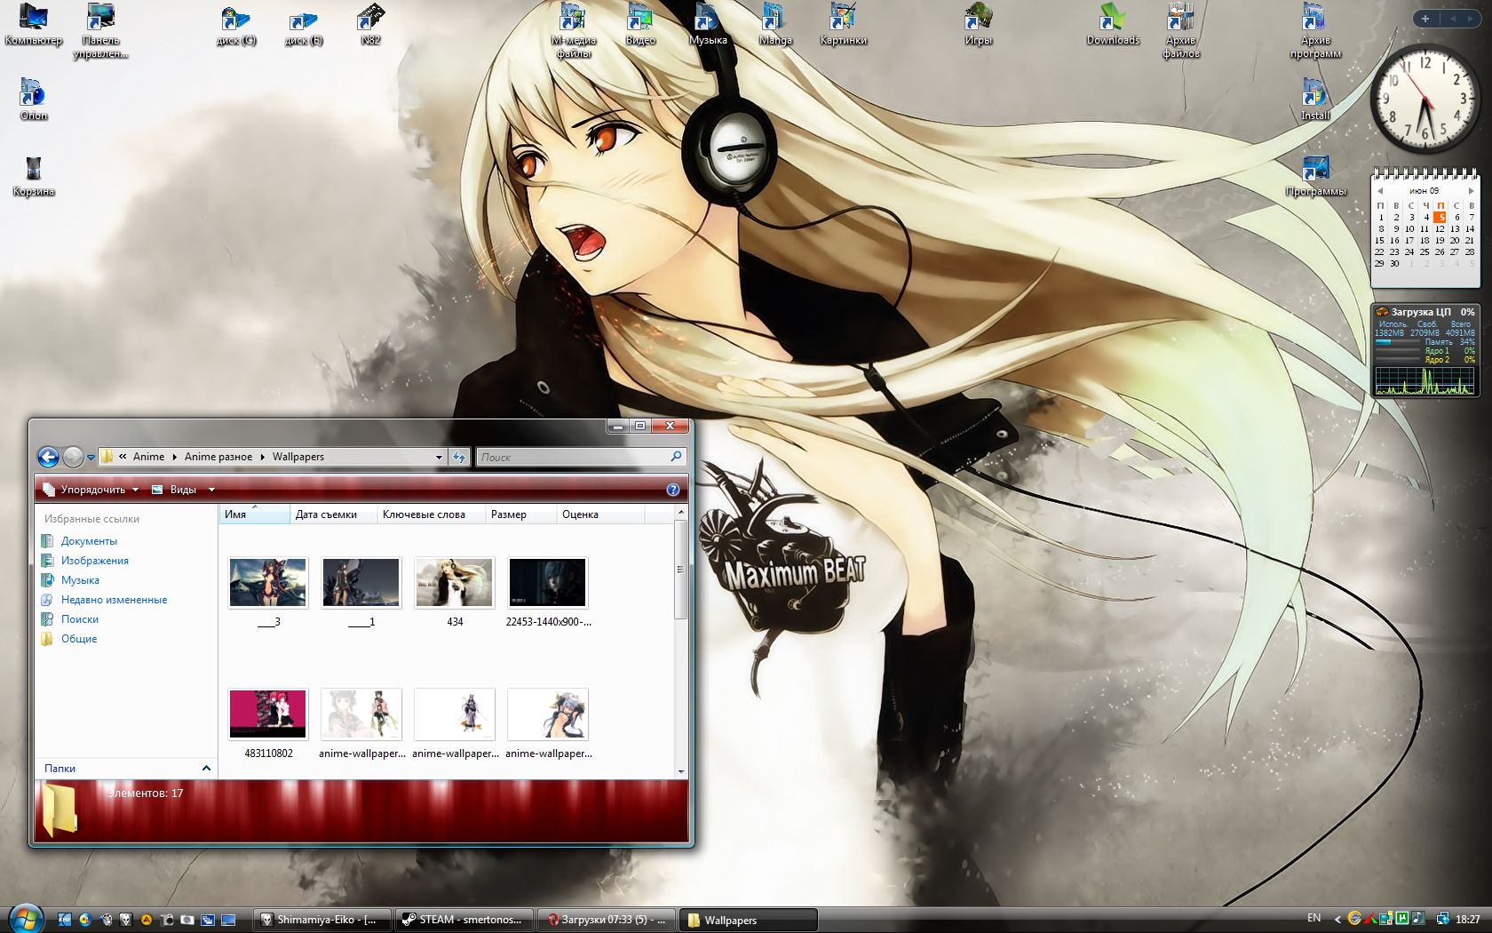Open the Install desktop shortcut
Image resolution: width=1492 pixels, height=933 pixels.
(x=1315, y=100)
